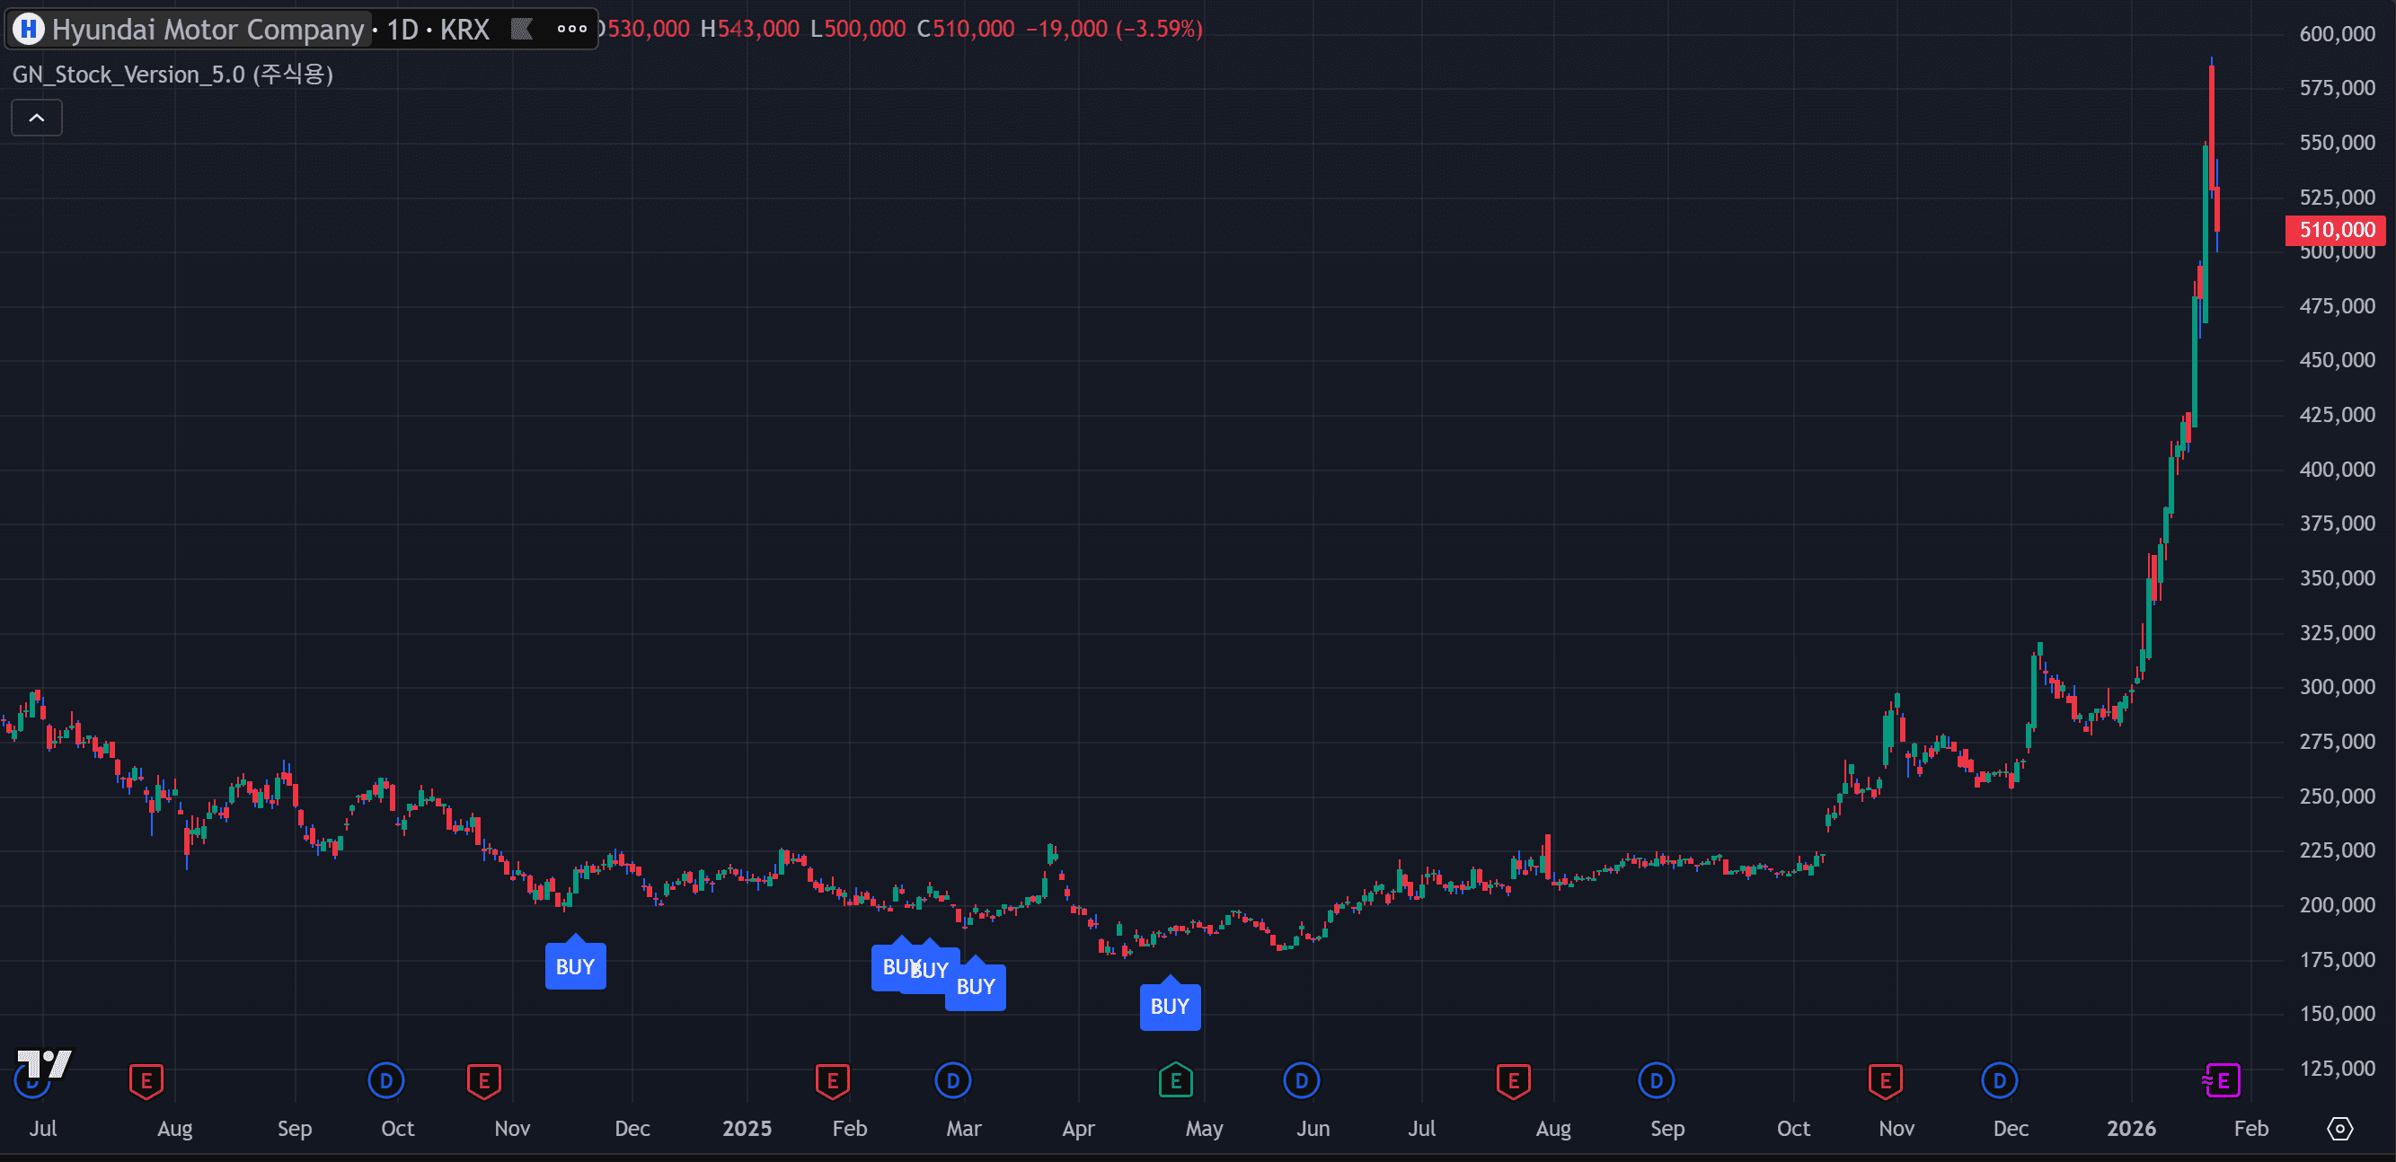
Task: Click the 1D interval text in legend
Action: (x=402, y=30)
